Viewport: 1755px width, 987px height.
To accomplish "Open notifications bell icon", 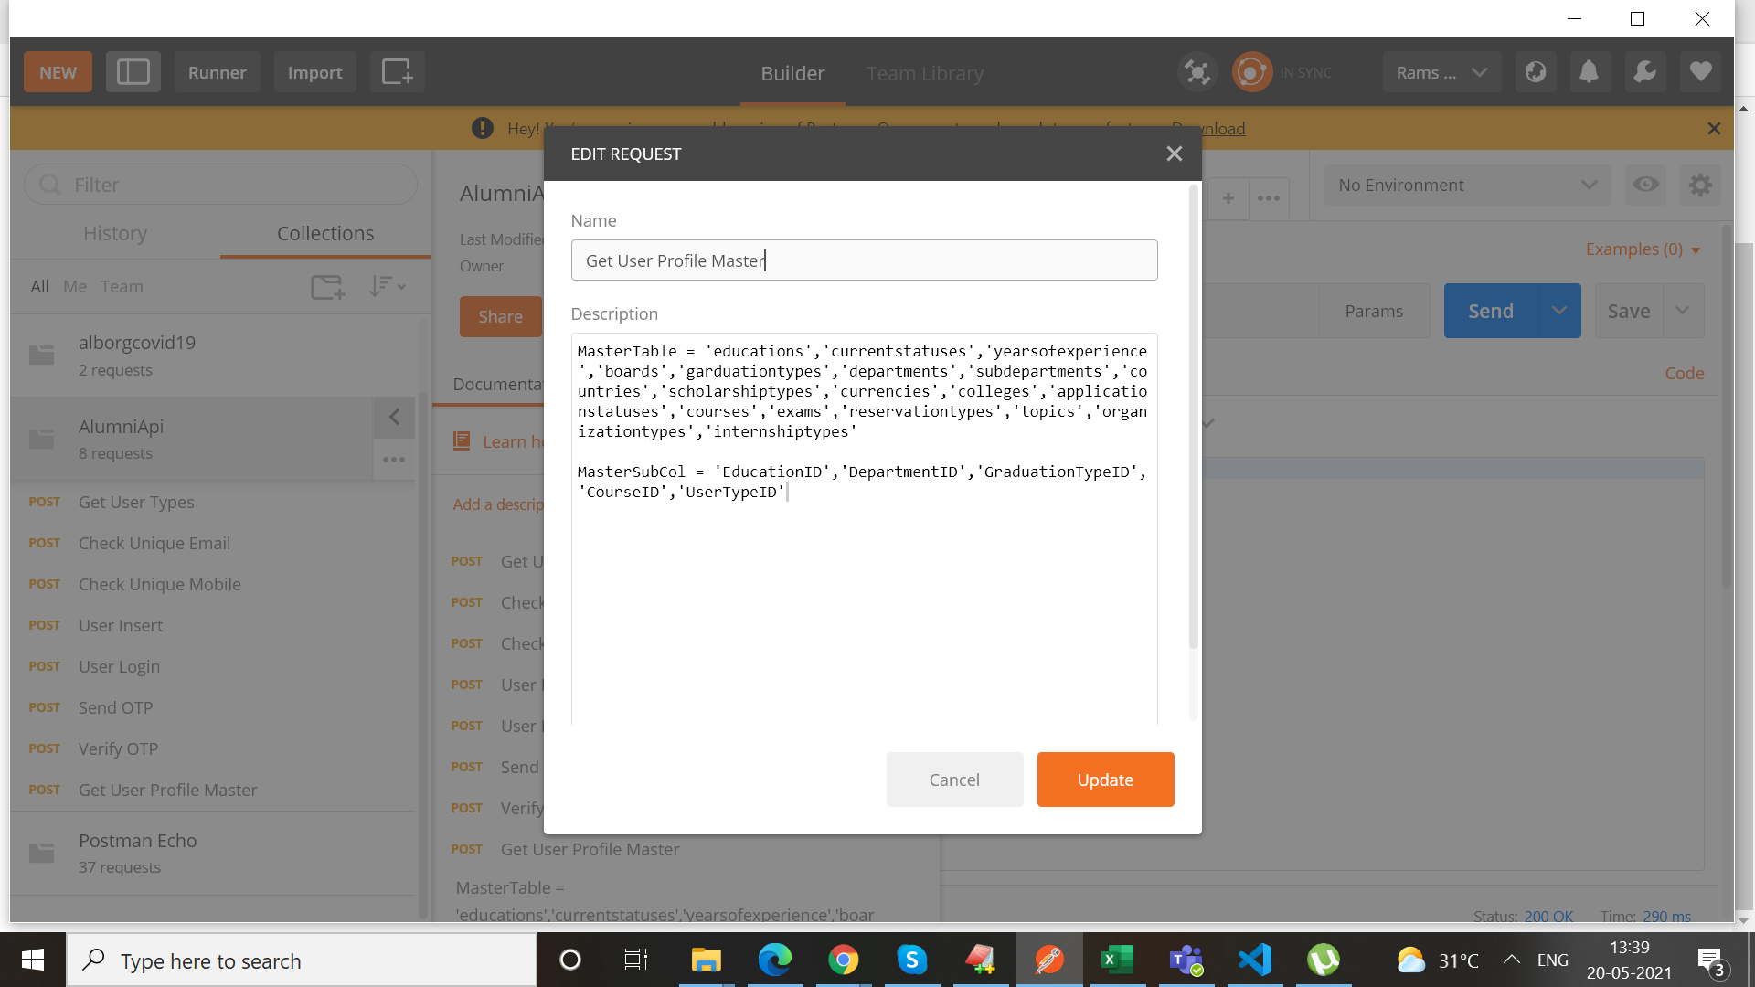I will click(1590, 72).
